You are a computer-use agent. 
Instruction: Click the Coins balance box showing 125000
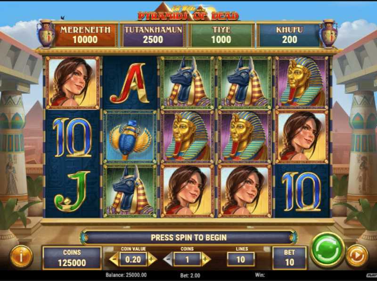[72, 258]
